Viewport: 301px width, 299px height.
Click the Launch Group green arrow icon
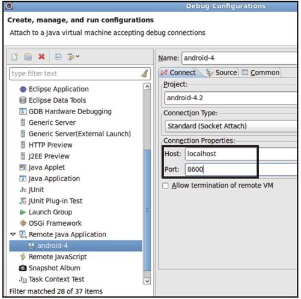(x=23, y=212)
